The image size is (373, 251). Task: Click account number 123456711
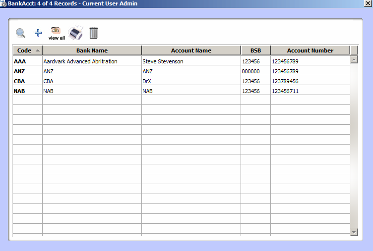[x=310, y=91]
